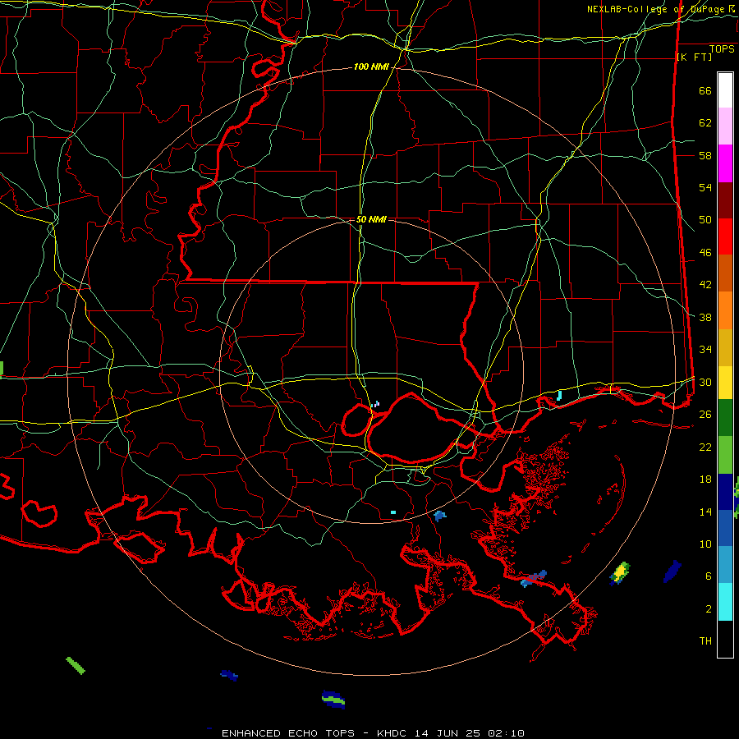Click the small navy echo below the outer ring
Viewport: 739px width, 739px height.
click(229, 676)
